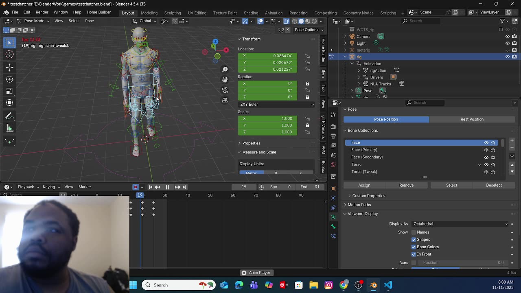Enable the Names display checkbox
The image size is (521, 293).
click(x=414, y=232)
